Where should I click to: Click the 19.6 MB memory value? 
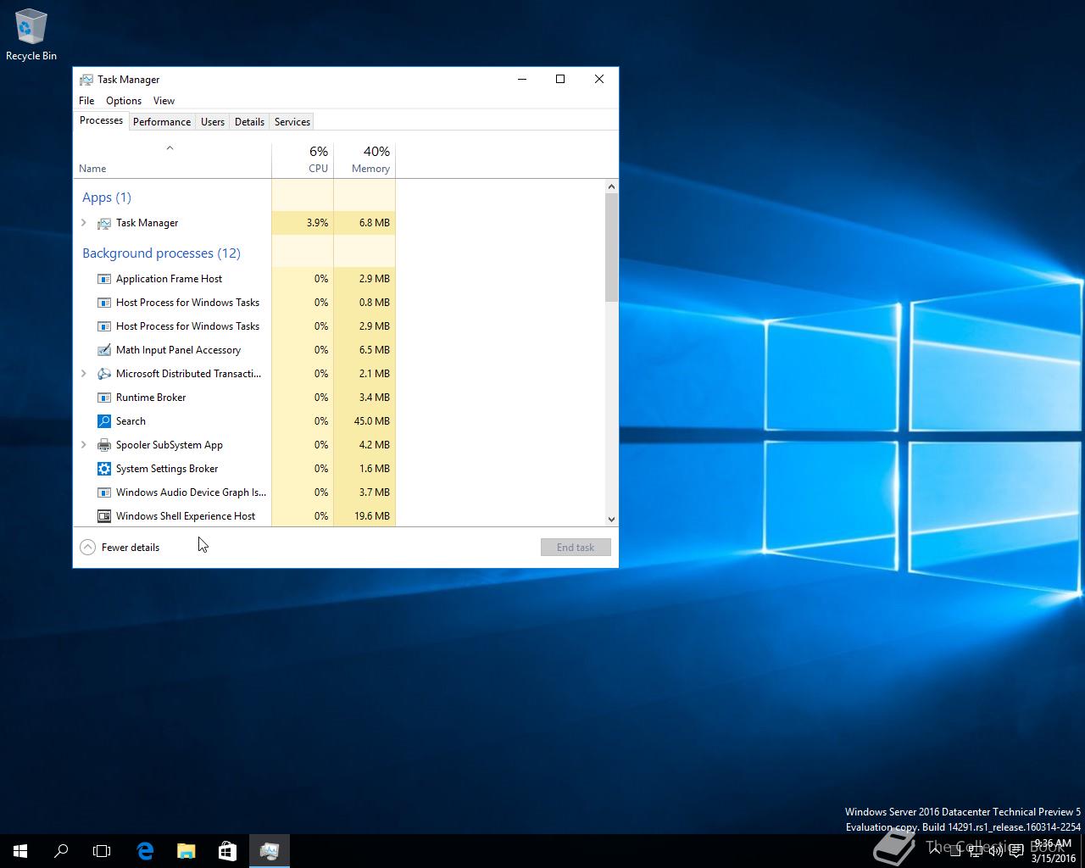point(372,516)
